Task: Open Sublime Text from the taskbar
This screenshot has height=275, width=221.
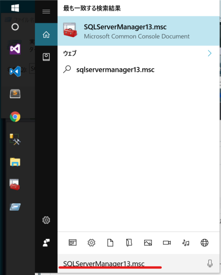Action: [15, 94]
